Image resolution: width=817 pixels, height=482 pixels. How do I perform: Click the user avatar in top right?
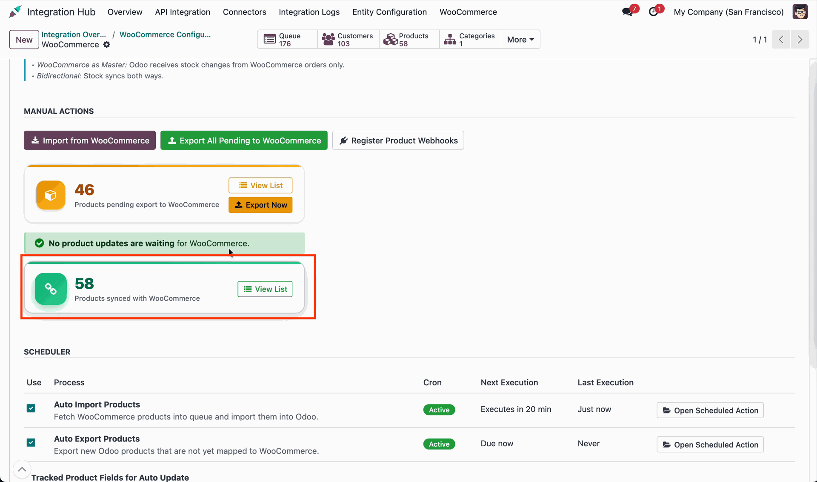[800, 12]
